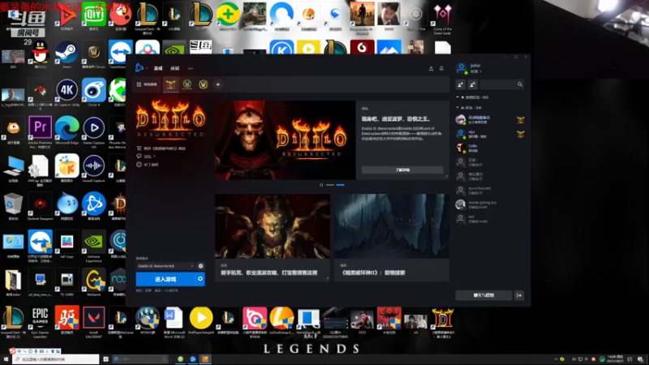The height and width of the screenshot is (365, 649).
Task: Open the Recycle Bin desktop icon
Action: coord(13,206)
